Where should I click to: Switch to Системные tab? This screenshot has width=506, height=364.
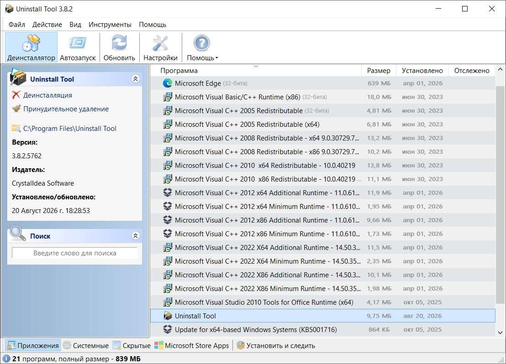tap(86, 346)
